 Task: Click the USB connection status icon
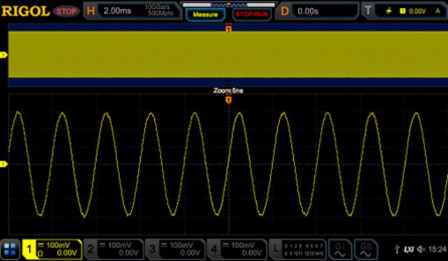point(398,250)
